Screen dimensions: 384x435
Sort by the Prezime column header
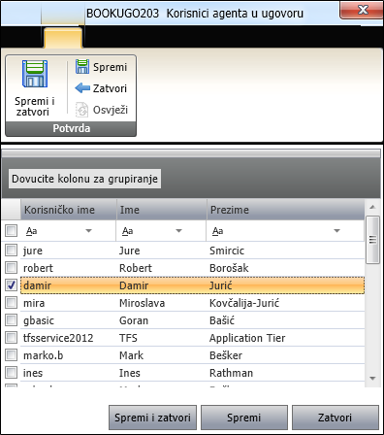pos(285,210)
